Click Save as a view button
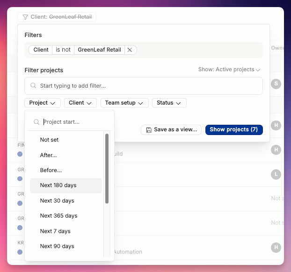The image size is (291, 272). (x=171, y=130)
